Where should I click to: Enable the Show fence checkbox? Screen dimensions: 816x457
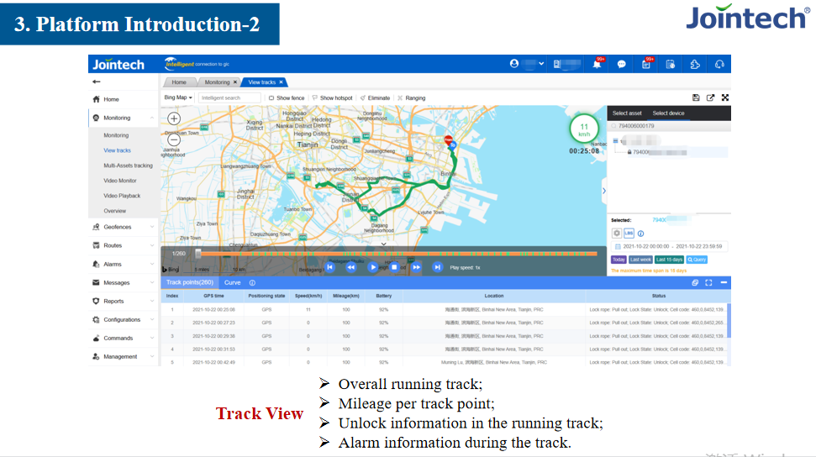pos(271,98)
